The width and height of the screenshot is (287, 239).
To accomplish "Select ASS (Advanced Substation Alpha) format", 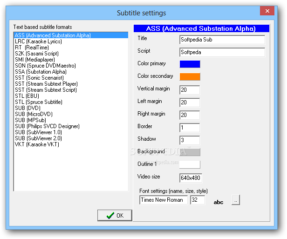I will [71, 35].
